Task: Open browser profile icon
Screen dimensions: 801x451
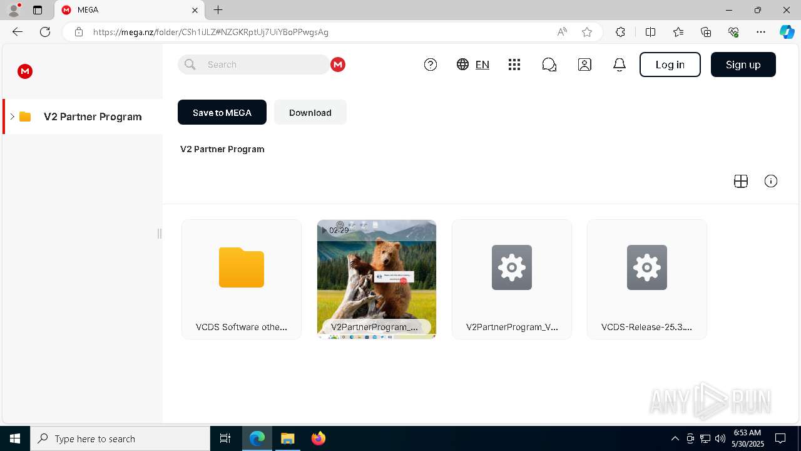Action: [14, 10]
